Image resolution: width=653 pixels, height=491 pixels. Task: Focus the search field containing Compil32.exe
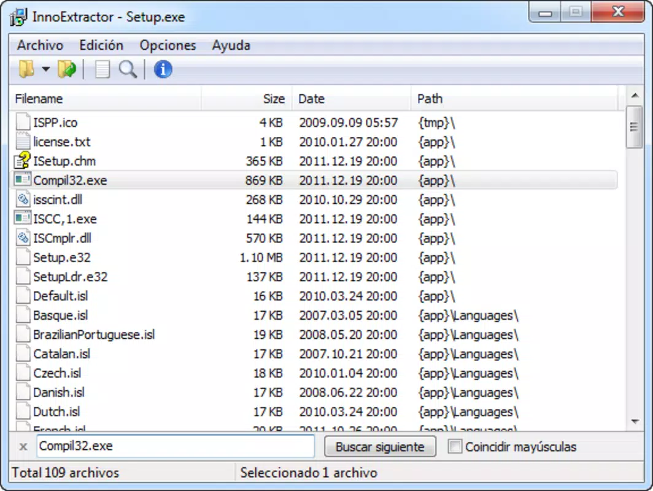176,446
